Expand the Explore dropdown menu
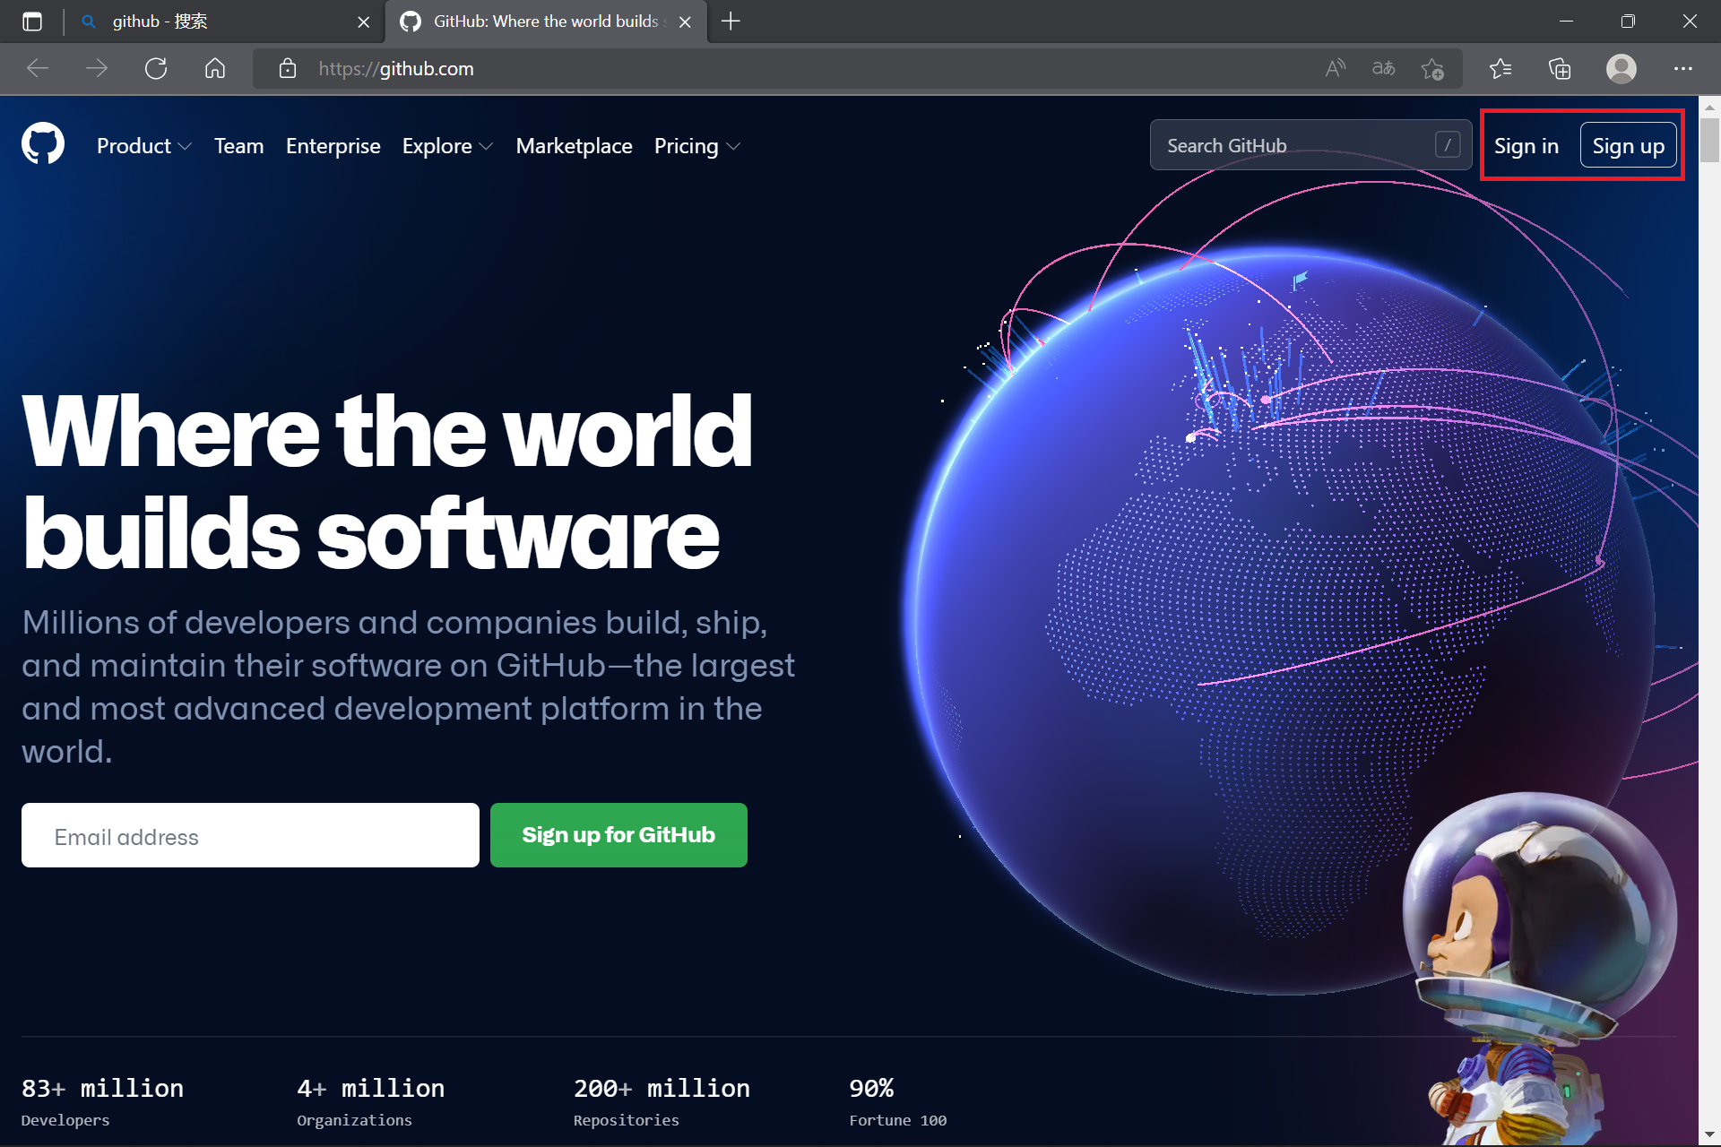This screenshot has width=1721, height=1147. point(447,146)
